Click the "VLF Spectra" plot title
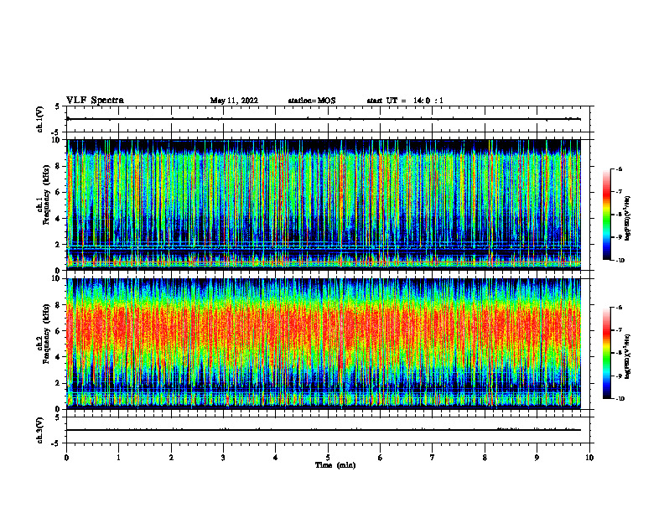Screen dimensions: 664x513 pyautogui.click(x=95, y=101)
